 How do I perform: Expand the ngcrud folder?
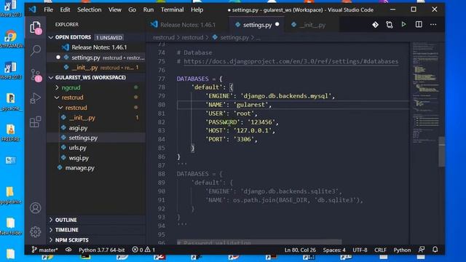[x=57, y=87]
